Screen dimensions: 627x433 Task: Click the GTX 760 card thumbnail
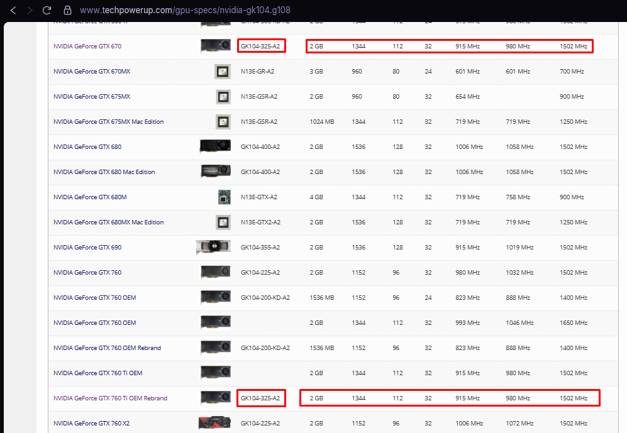(216, 273)
